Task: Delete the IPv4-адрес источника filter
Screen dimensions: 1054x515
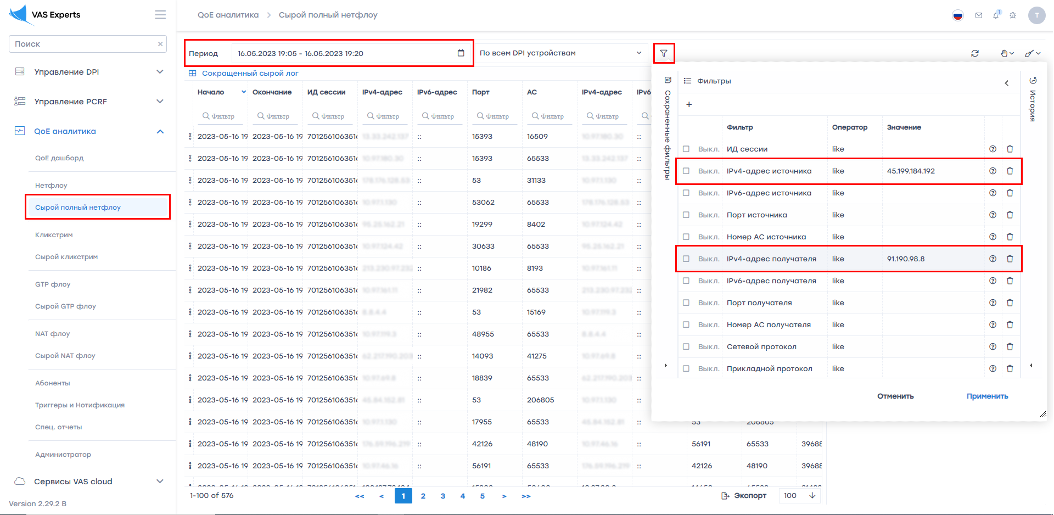Action: click(1010, 171)
